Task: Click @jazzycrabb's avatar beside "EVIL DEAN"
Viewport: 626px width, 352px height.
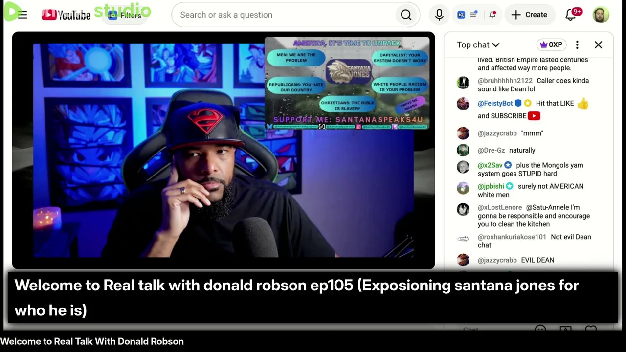Action: (x=463, y=260)
